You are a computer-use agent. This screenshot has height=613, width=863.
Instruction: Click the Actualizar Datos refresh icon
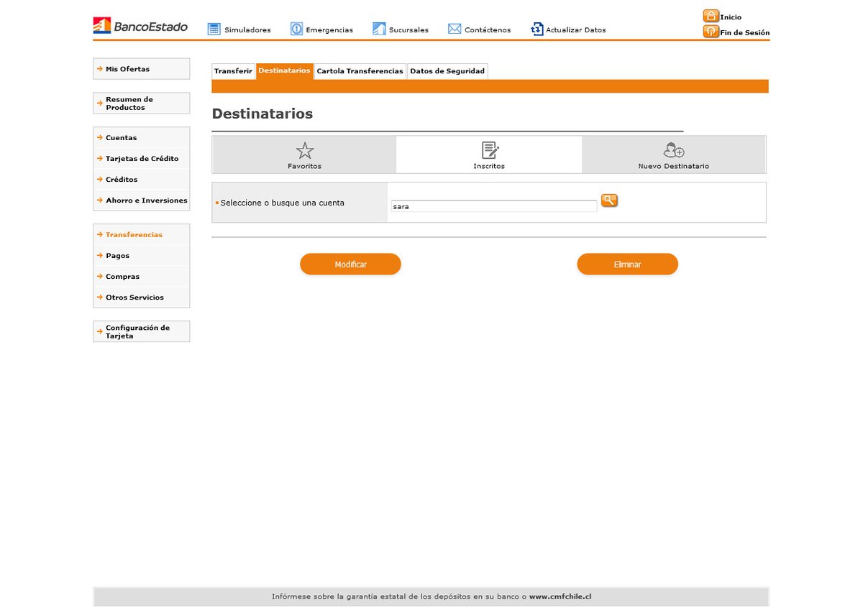[x=536, y=29]
